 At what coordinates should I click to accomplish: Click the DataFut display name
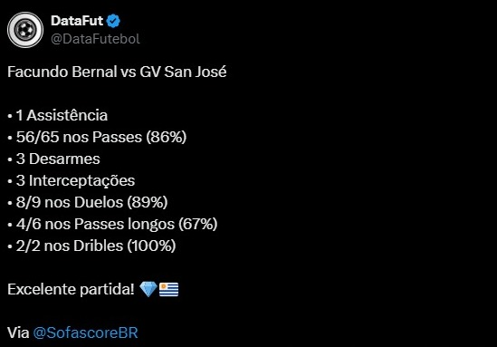click(x=77, y=21)
